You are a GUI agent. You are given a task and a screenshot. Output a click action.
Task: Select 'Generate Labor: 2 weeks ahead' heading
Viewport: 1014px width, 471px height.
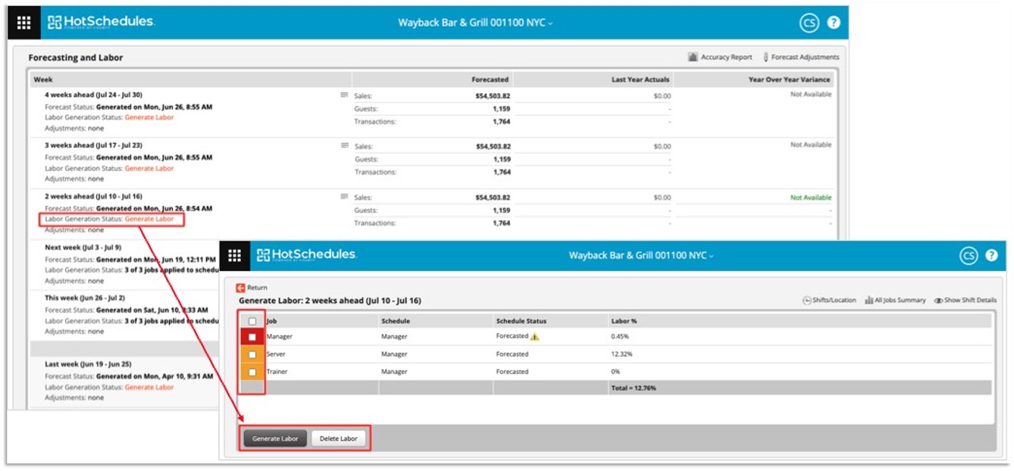(330, 301)
